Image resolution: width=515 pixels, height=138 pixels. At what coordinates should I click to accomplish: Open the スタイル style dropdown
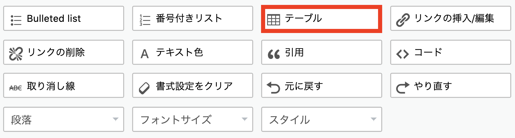[322, 119]
